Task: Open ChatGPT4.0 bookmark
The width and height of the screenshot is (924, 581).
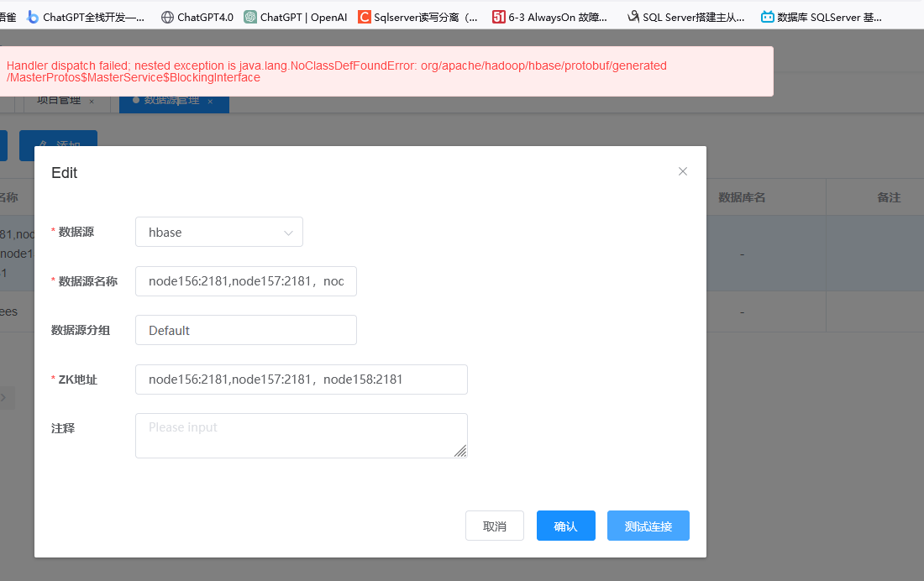Action: coord(197,17)
